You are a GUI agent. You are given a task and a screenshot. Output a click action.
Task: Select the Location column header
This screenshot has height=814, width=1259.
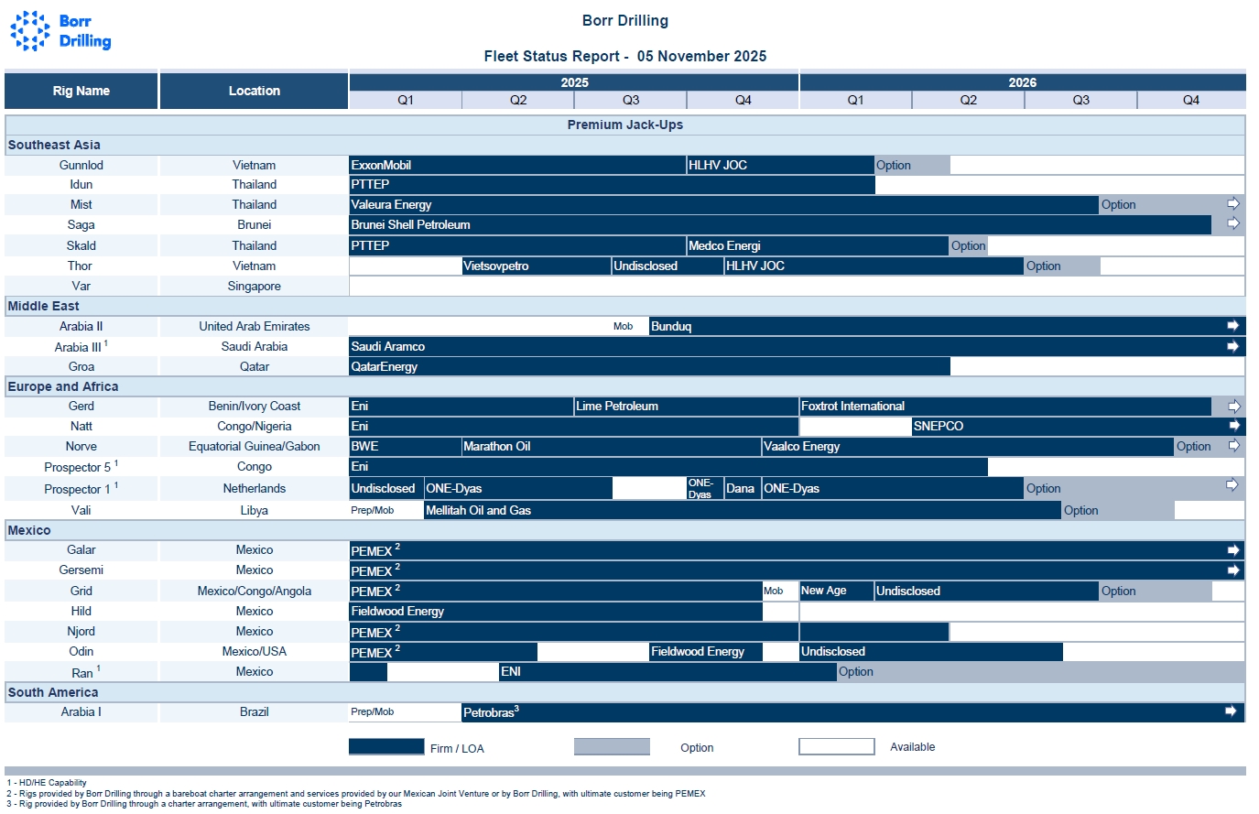coord(254,91)
